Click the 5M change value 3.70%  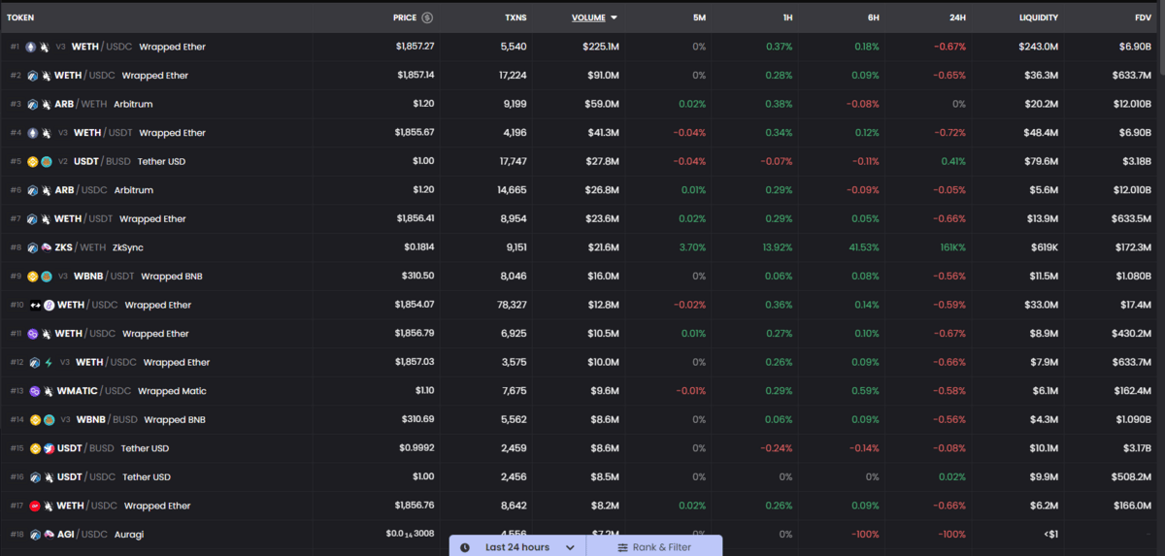(691, 247)
